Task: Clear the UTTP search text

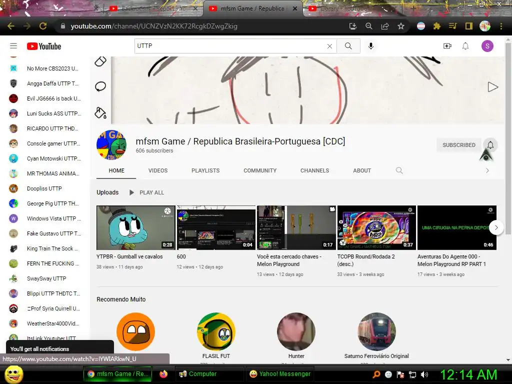Action: 329,46
